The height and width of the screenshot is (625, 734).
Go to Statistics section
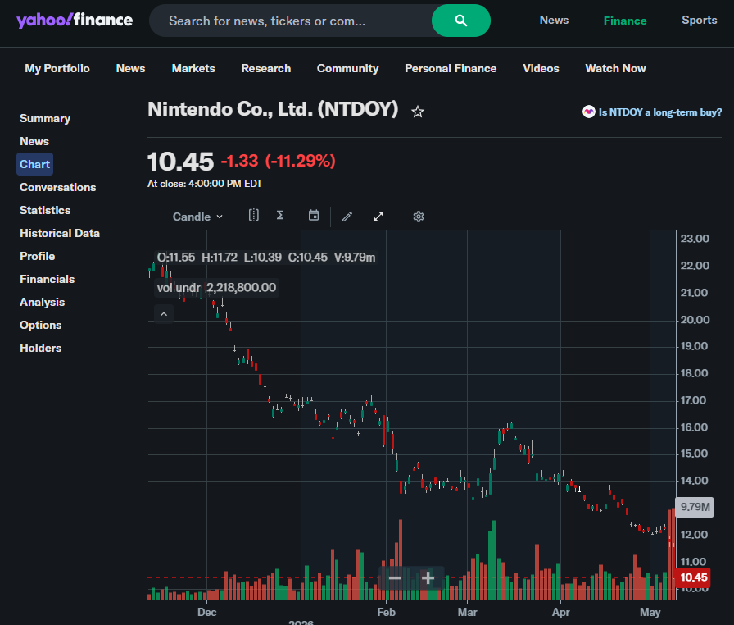[x=45, y=210]
